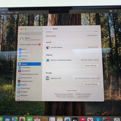Viewport: 121px width, 121px height.
Task: Open the Window menu
Action: coord(10,13)
